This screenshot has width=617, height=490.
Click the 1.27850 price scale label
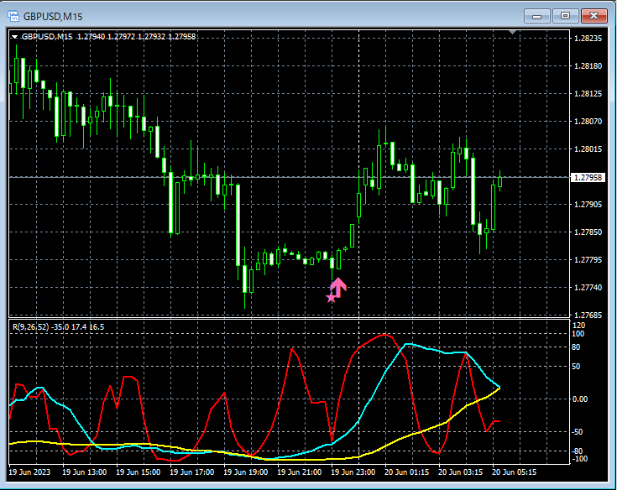point(588,232)
